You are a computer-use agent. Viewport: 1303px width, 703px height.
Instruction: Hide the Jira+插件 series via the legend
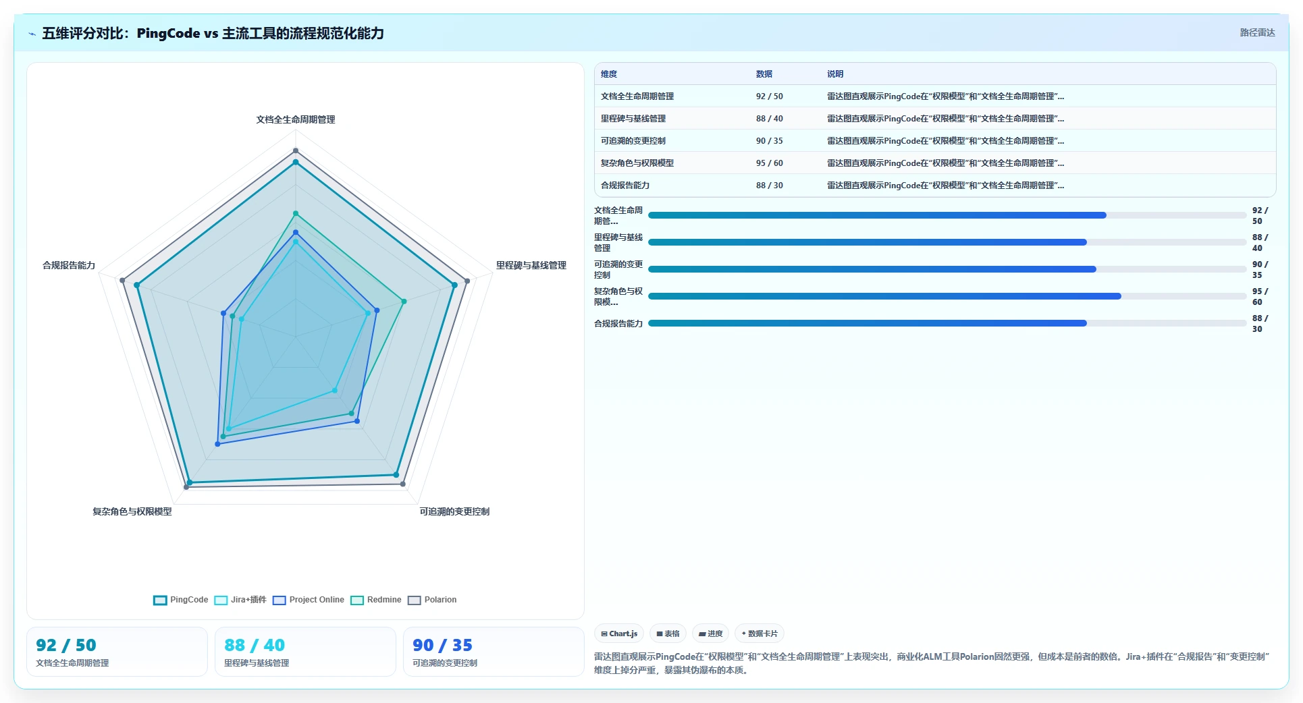(x=240, y=600)
